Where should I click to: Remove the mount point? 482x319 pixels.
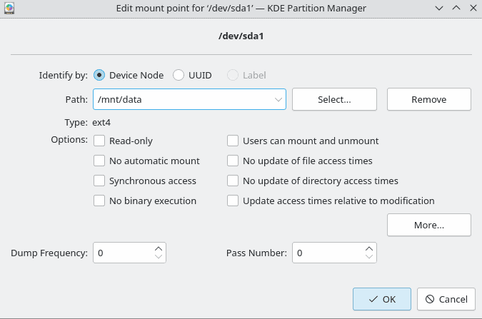pyautogui.click(x=429, y=99)
